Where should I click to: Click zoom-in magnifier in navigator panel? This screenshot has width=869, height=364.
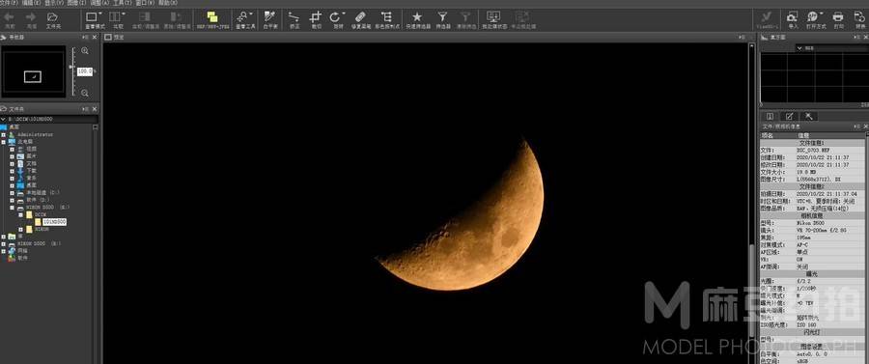point(85,50)
